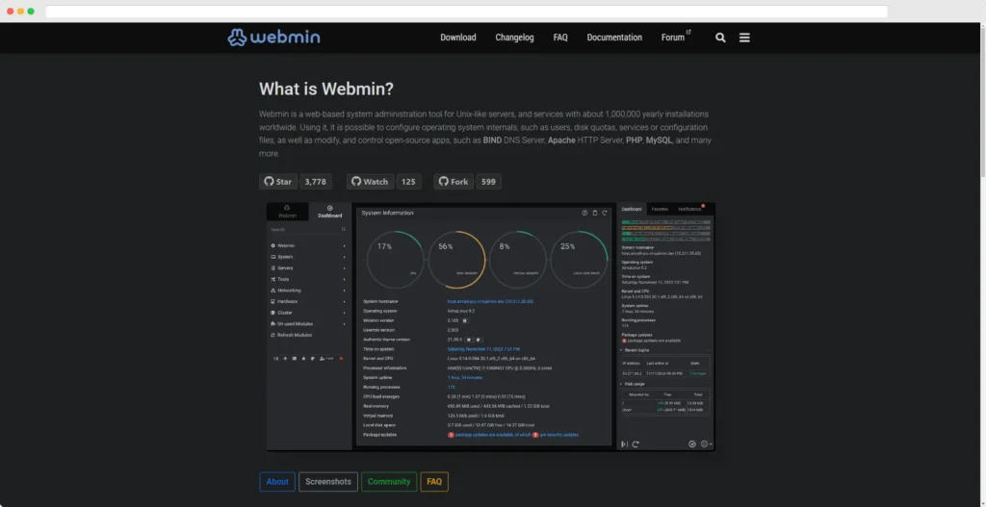Switch to Dashboard tab in right panel
986x507 pixels.
(x=632, y=209)
